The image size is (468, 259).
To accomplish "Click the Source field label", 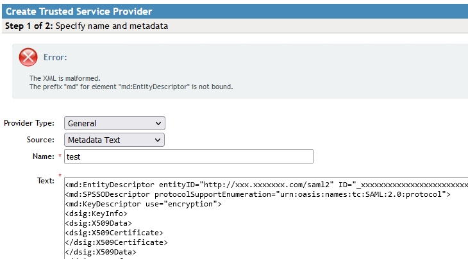I will tap(40, 140).
